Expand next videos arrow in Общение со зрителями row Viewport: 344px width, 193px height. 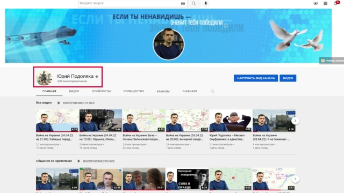point(295,179)
